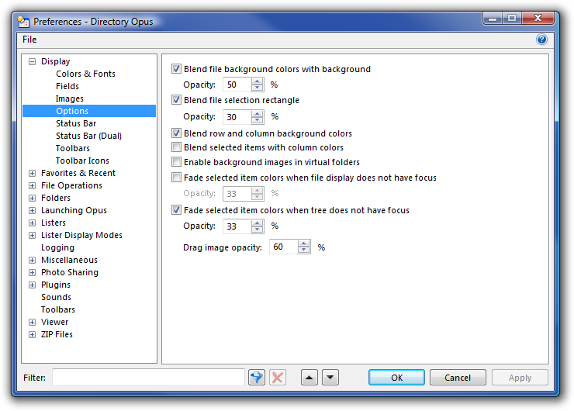Enable Blend selected items with column colors
Viewport: 574px width, 411px height.
(x=176, y=147)
